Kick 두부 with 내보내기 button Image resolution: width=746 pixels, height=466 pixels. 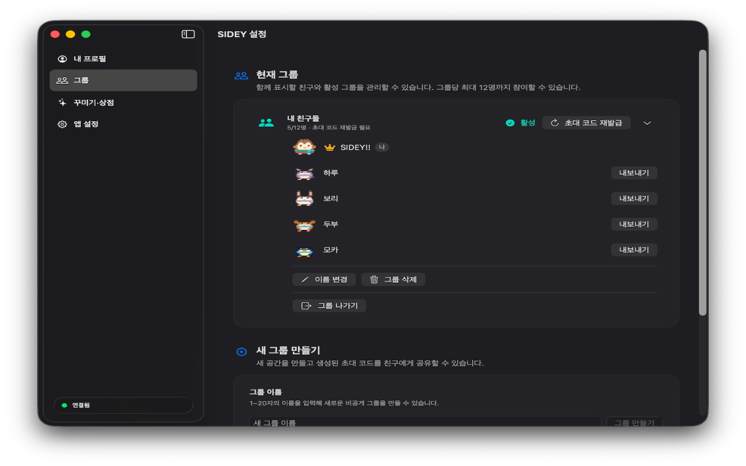pos(634,224)
